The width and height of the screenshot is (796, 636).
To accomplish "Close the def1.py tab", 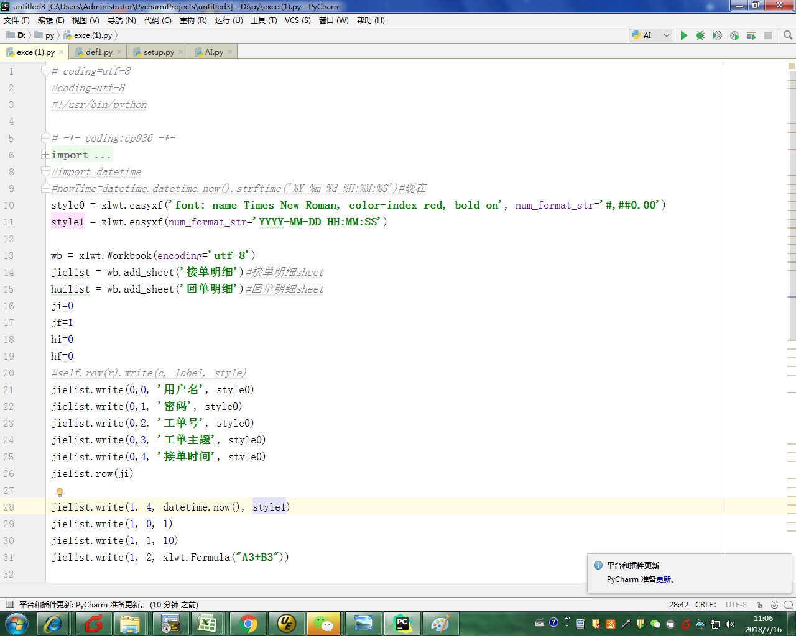I will coord(119,52).
